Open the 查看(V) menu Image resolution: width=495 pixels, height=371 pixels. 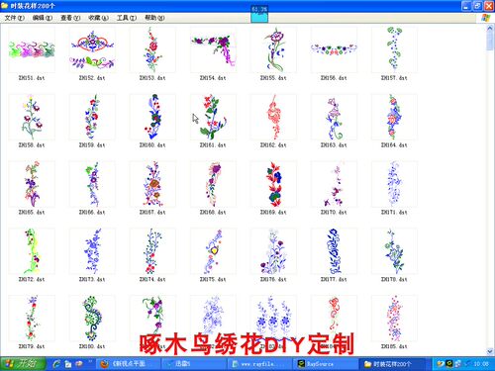pos(70,18)
